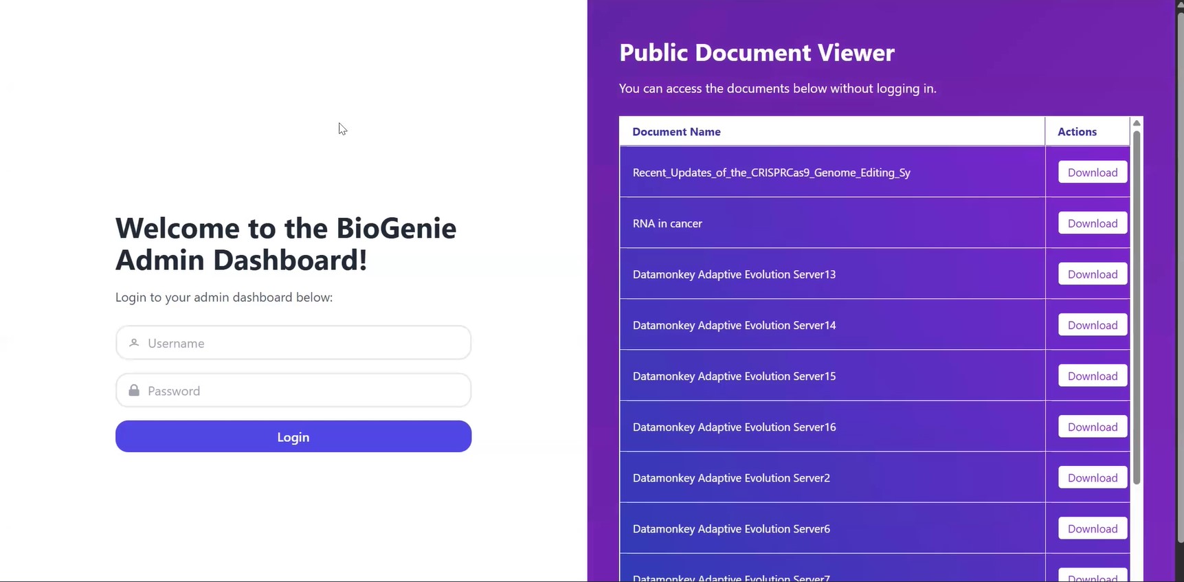This screenshot has height=582, width=1184.
Task: Download Datamonkey Adaptive Evolution Server6
Action: coord(1092,528)
